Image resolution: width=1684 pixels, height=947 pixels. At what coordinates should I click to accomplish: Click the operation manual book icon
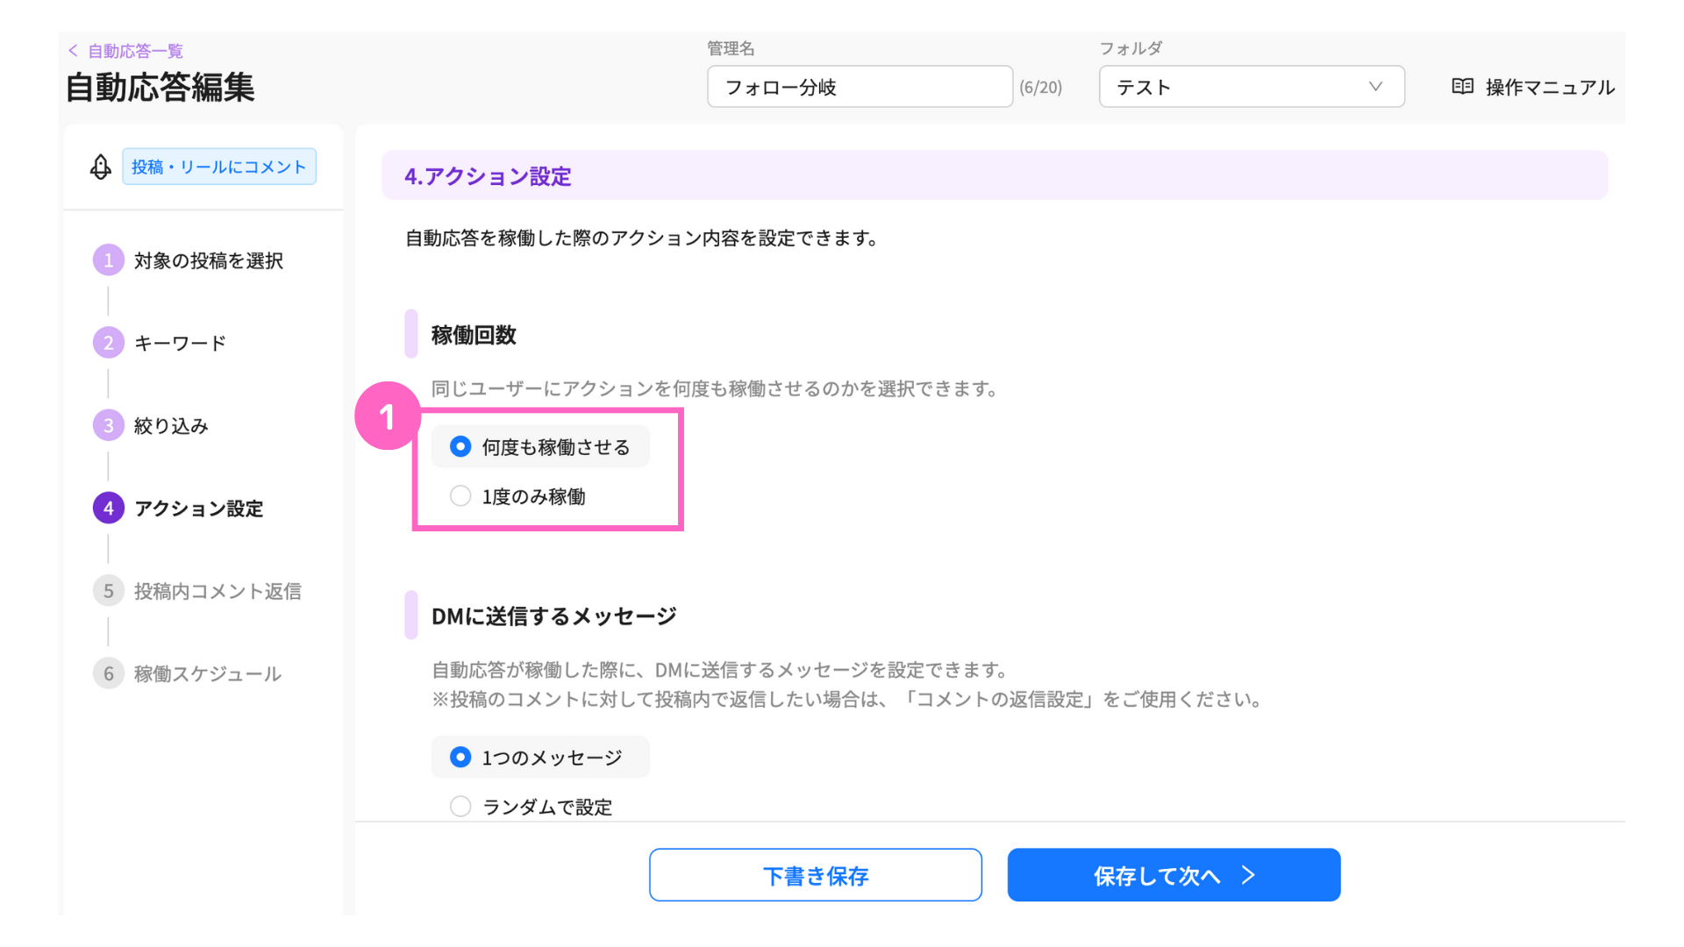tap(1462, 86)
